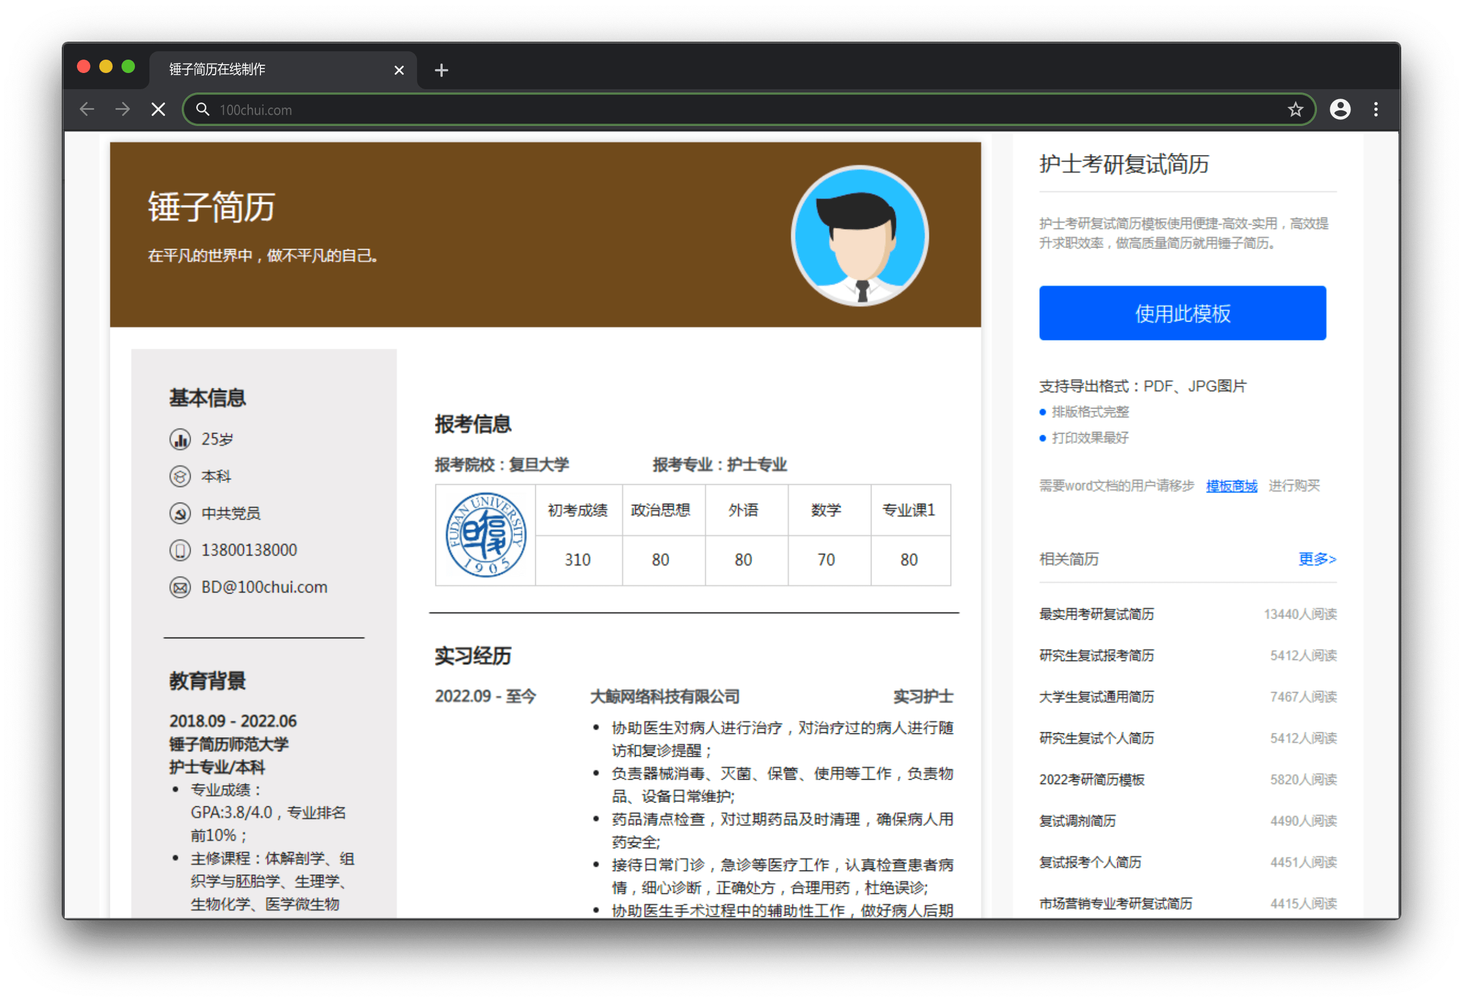Click 支持导出格式：PDF、JPG图片 text

click(x=1142, y=386)
